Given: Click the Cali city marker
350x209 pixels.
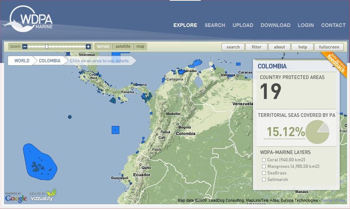Looking at the screenshot, I should [x=157, y=134].
